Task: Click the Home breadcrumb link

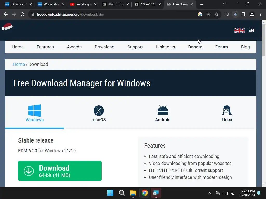Action: click(x=19, y=64)
